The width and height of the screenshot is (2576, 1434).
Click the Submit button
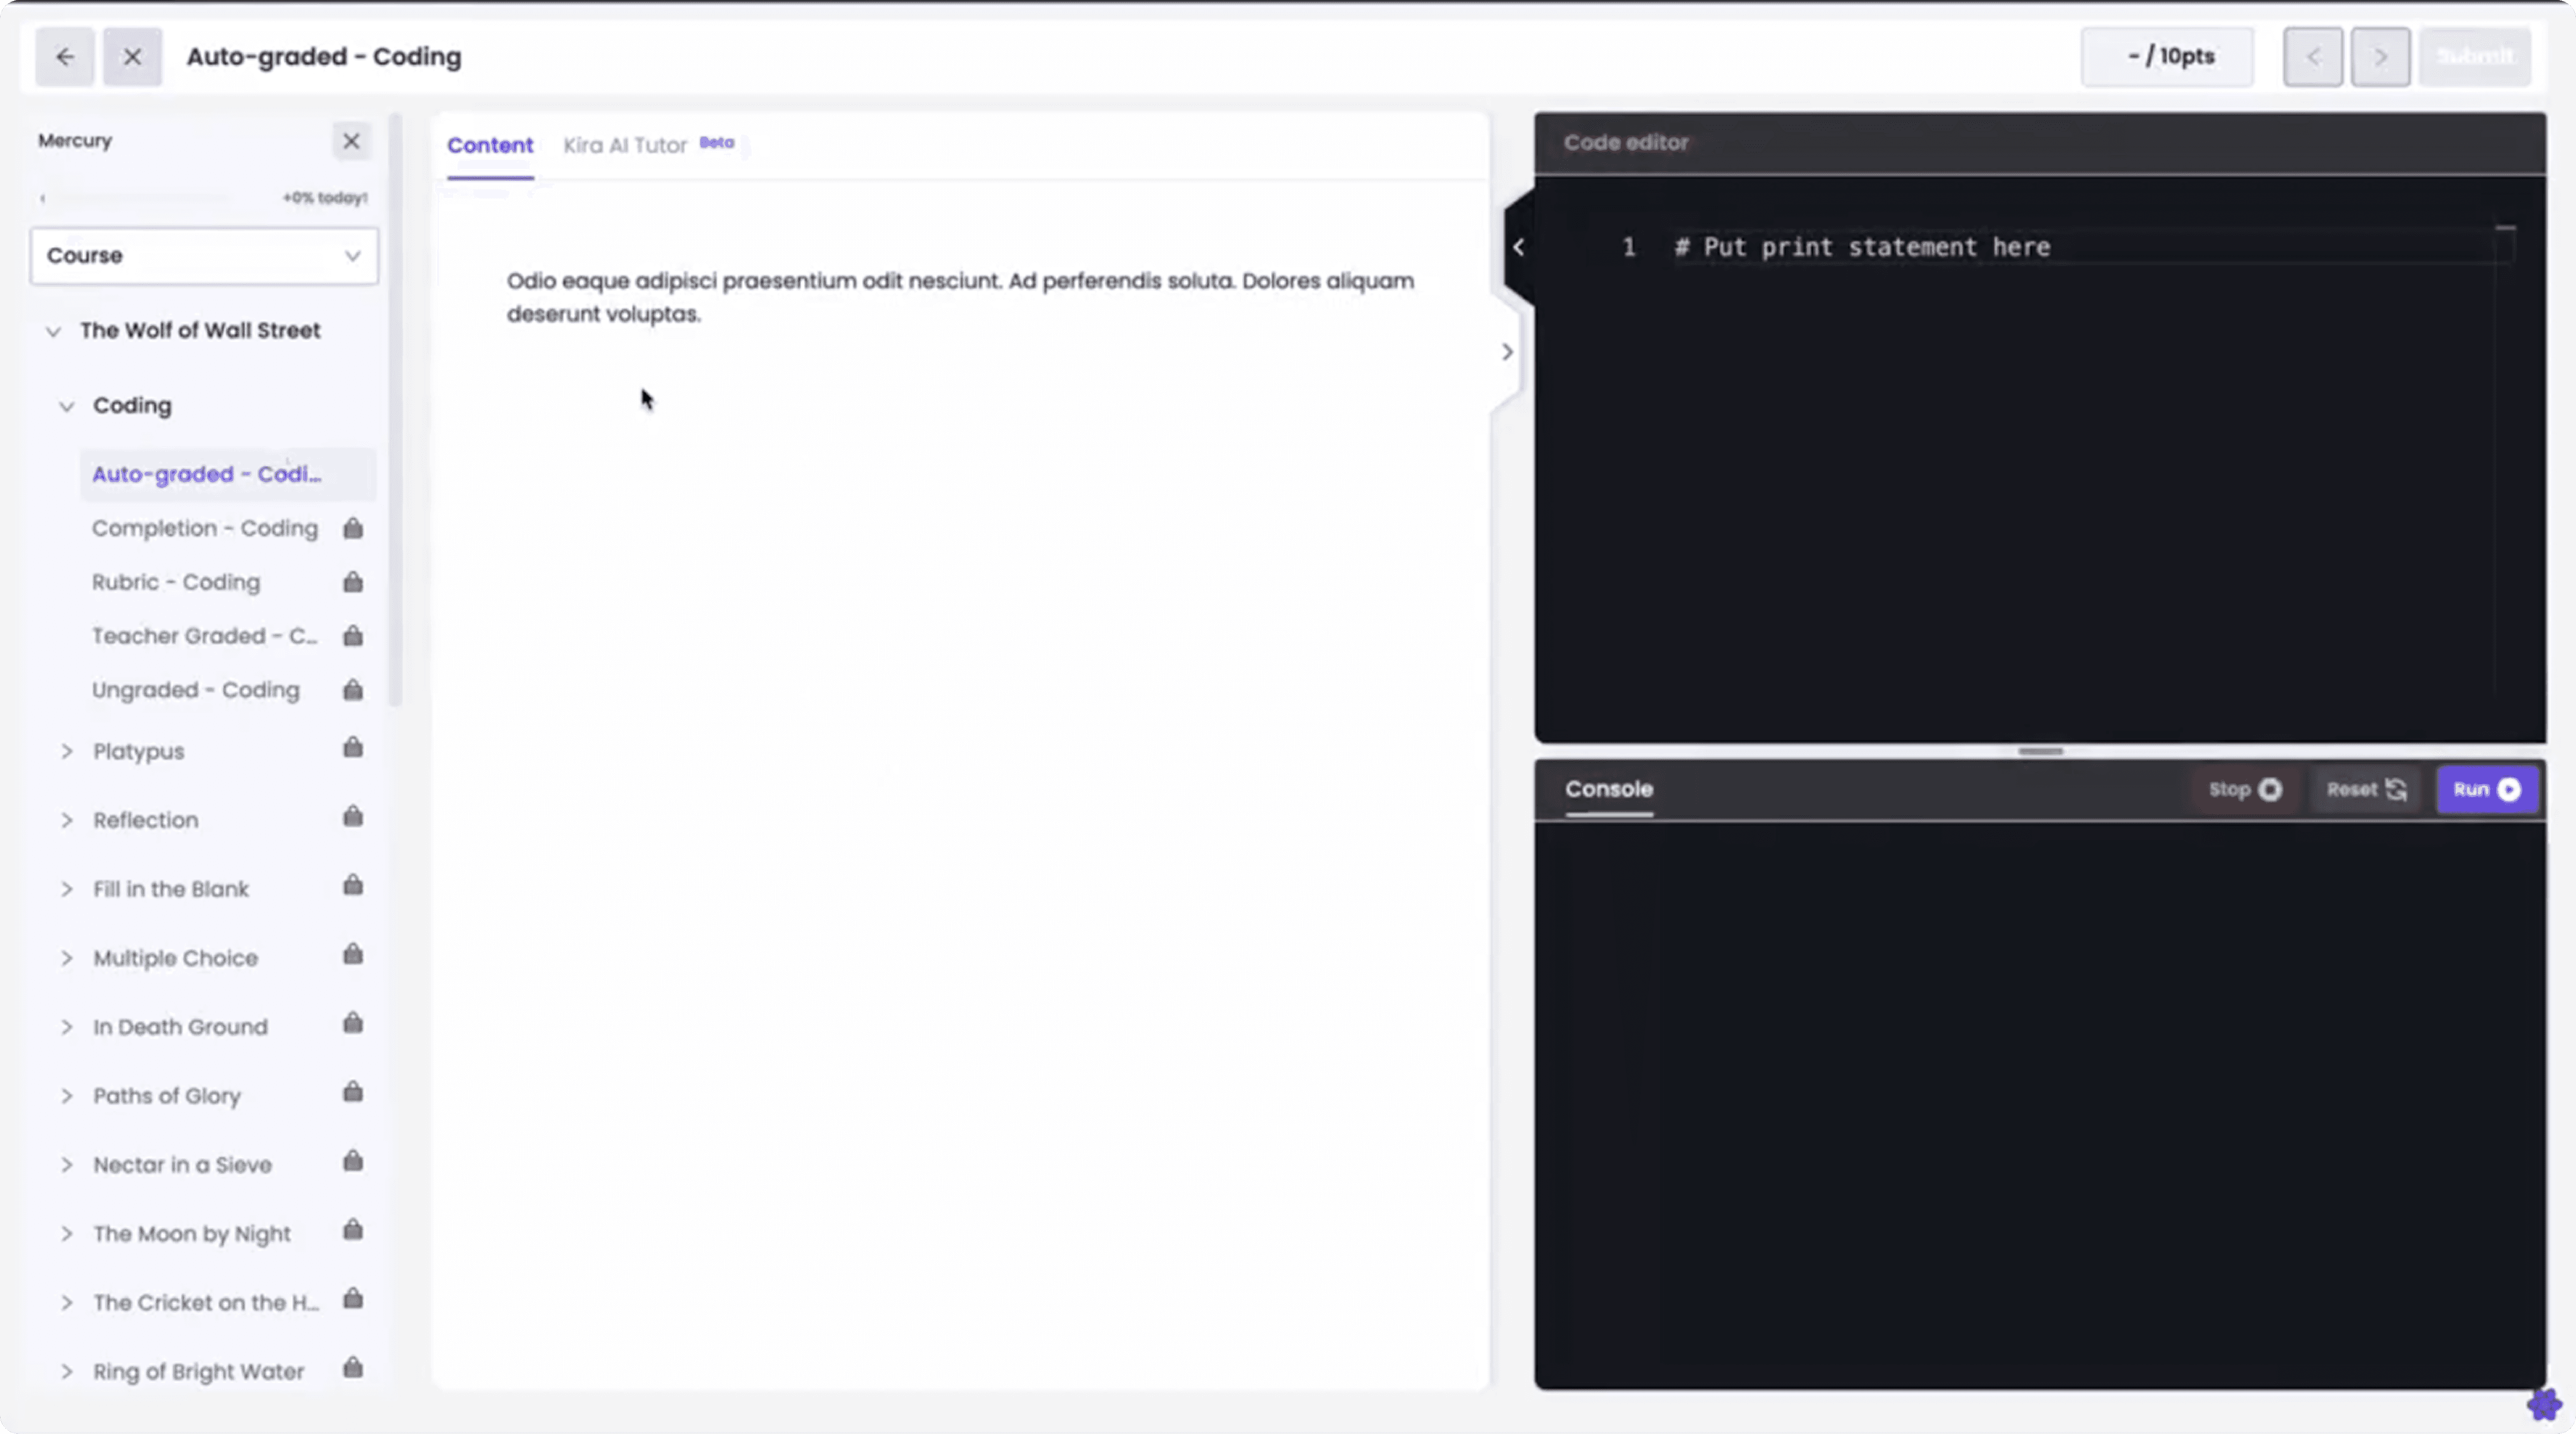tap(2474, 57)
